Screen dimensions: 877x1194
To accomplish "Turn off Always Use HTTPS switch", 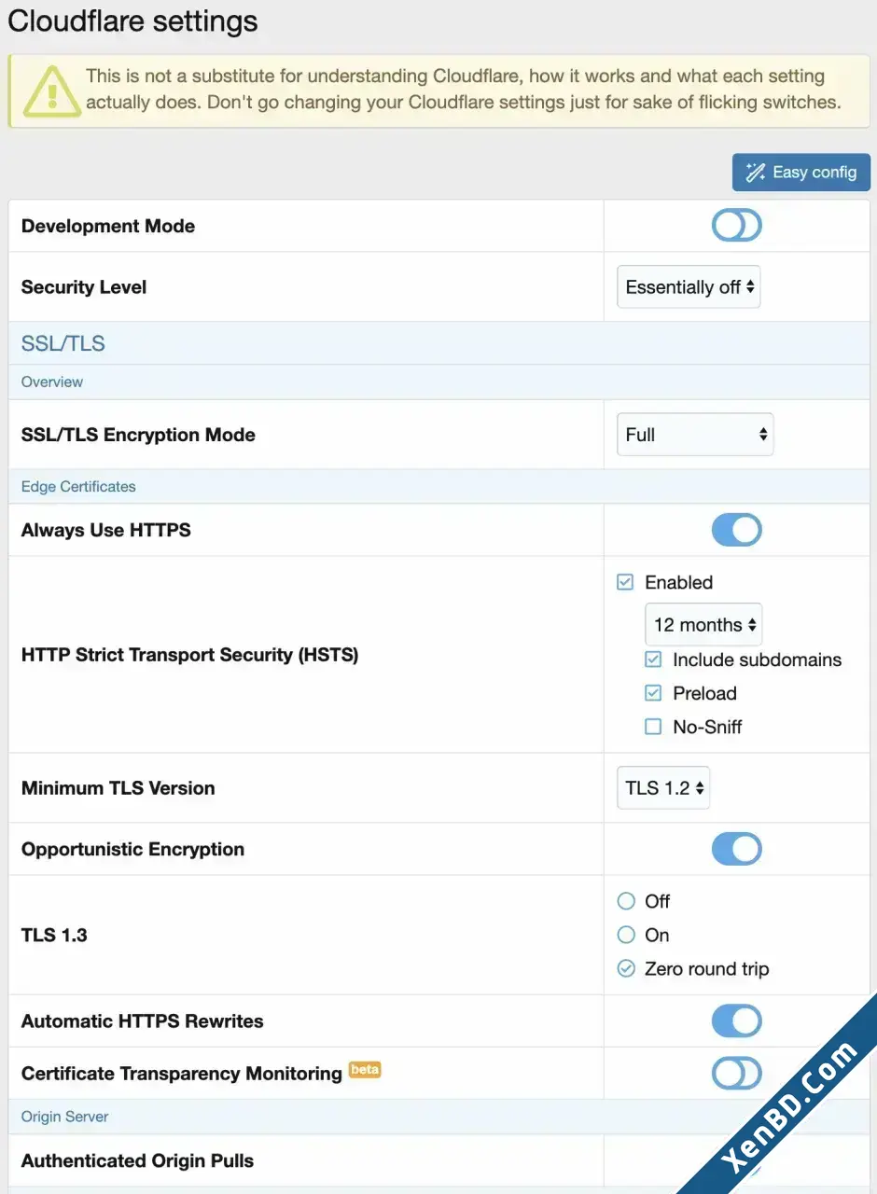I will pyautogui.click(x=737, y=530).
